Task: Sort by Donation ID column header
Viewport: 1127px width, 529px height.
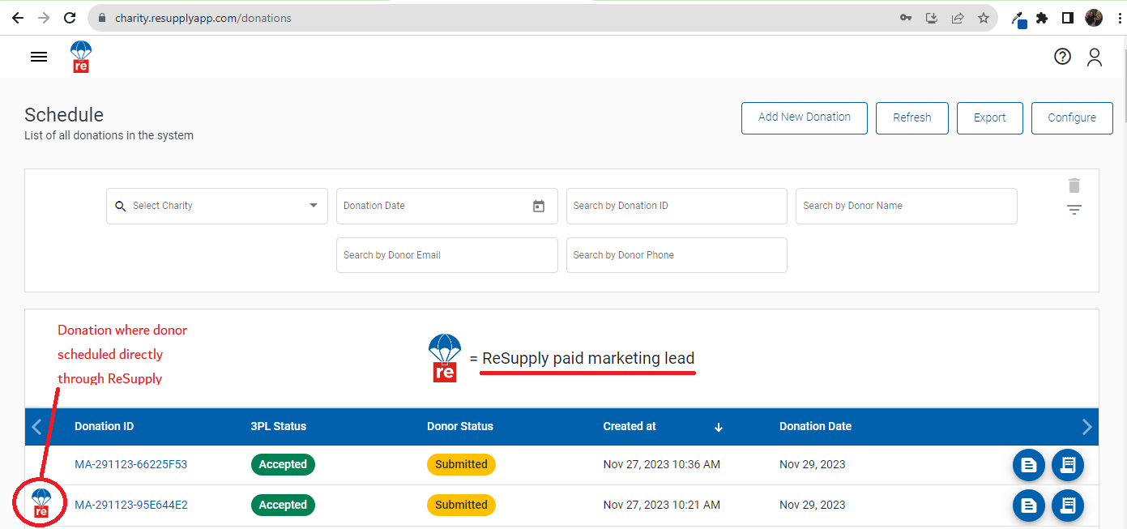Action: (x=105, y=426)
